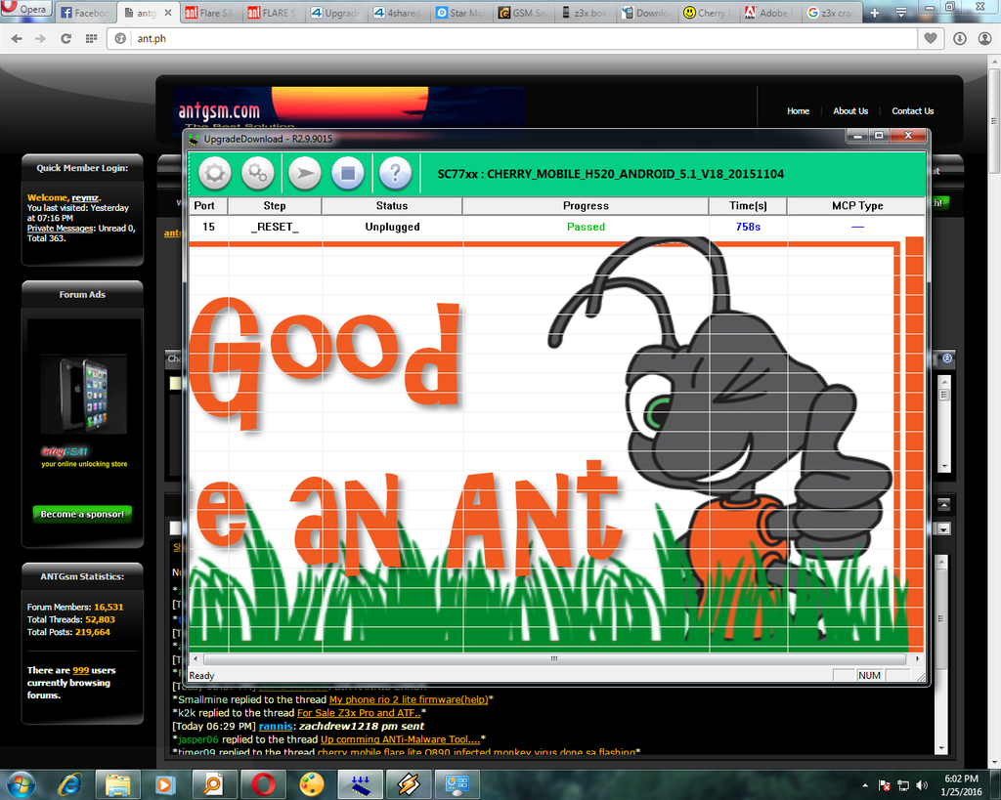Click the volume speaker tray icon

920,784
